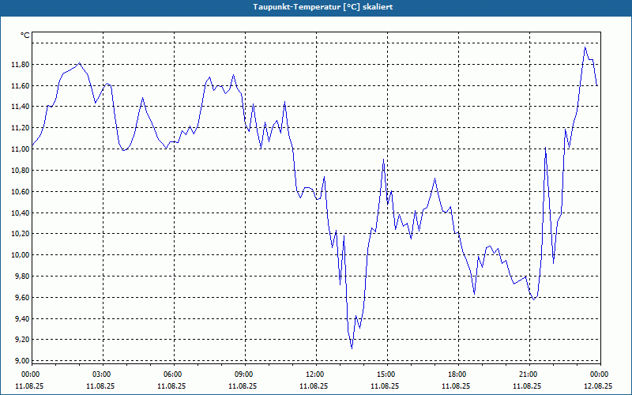This screenshot has height=395, width=632.
Task: Pick the y-axis tick '9,40'
Action: pos(22,319)
